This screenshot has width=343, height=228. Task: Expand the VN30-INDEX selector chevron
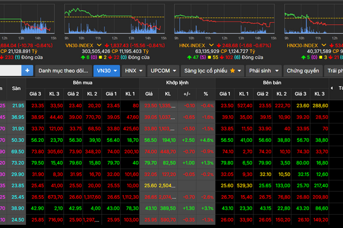(x=99, y=45)
